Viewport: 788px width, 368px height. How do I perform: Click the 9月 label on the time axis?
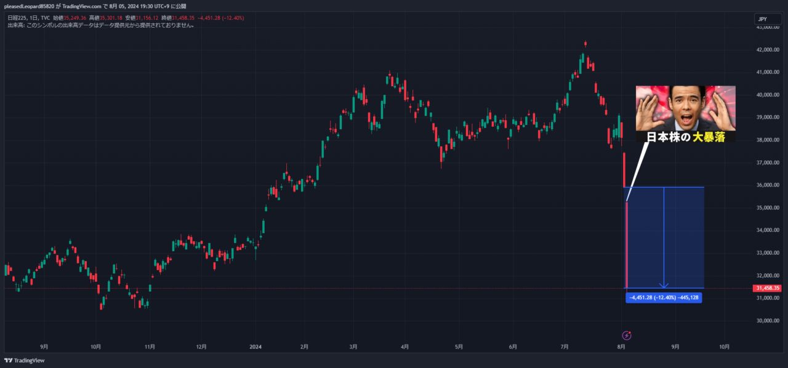tap(44, 346)
